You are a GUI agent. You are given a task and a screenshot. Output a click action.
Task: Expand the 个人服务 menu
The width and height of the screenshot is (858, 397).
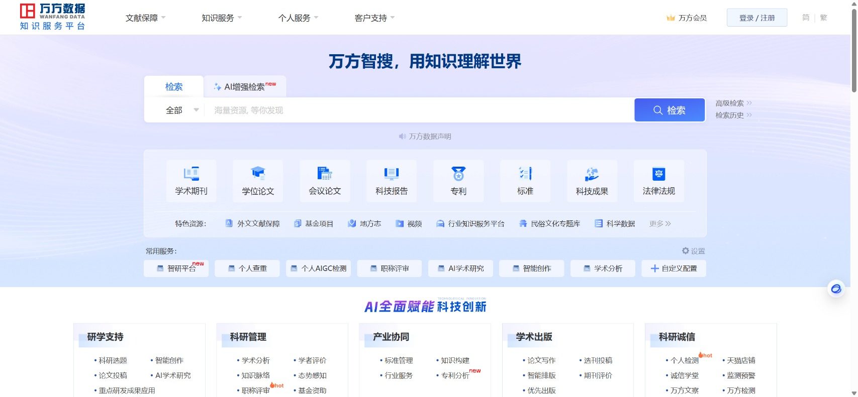coord(298,18)
